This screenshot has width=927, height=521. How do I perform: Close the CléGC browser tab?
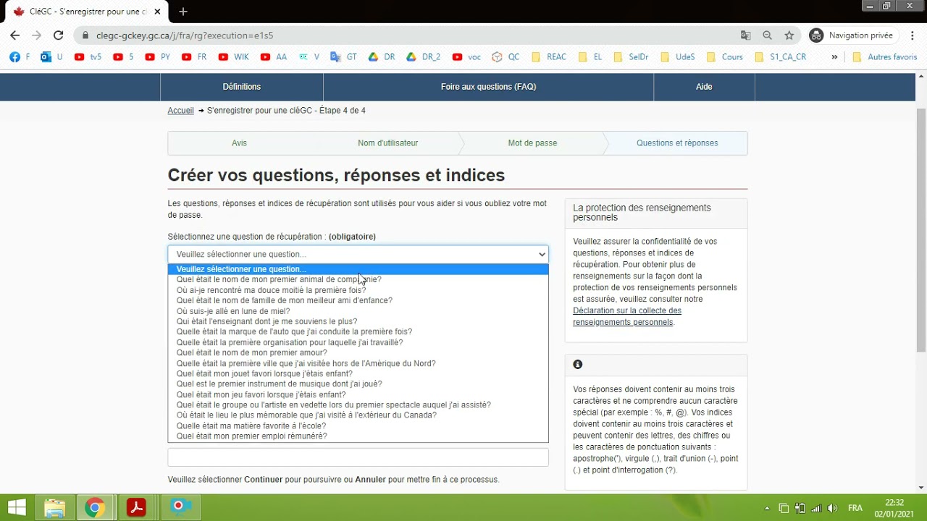(x=157, y=12)
